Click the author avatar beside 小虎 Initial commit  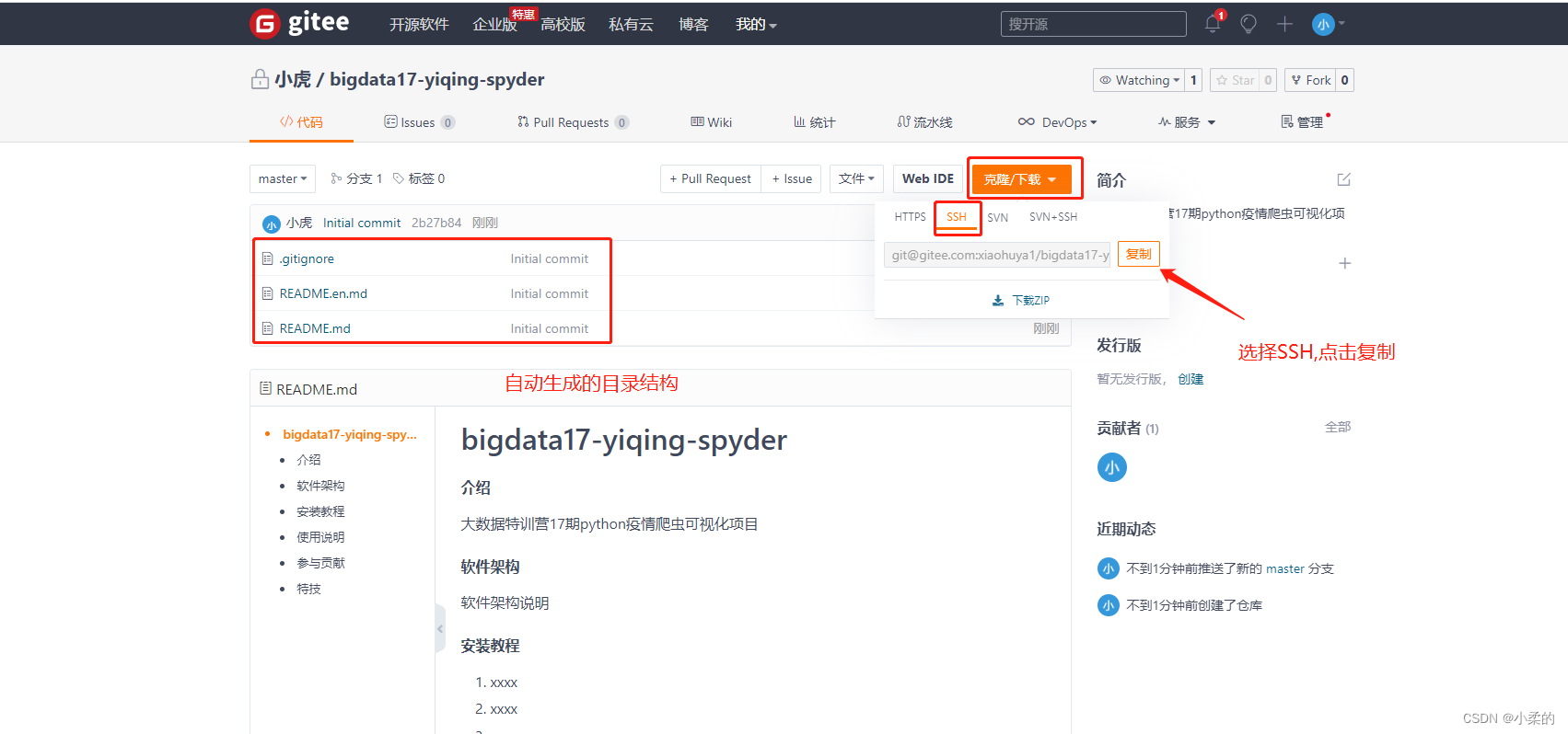[x=272, y=224]
